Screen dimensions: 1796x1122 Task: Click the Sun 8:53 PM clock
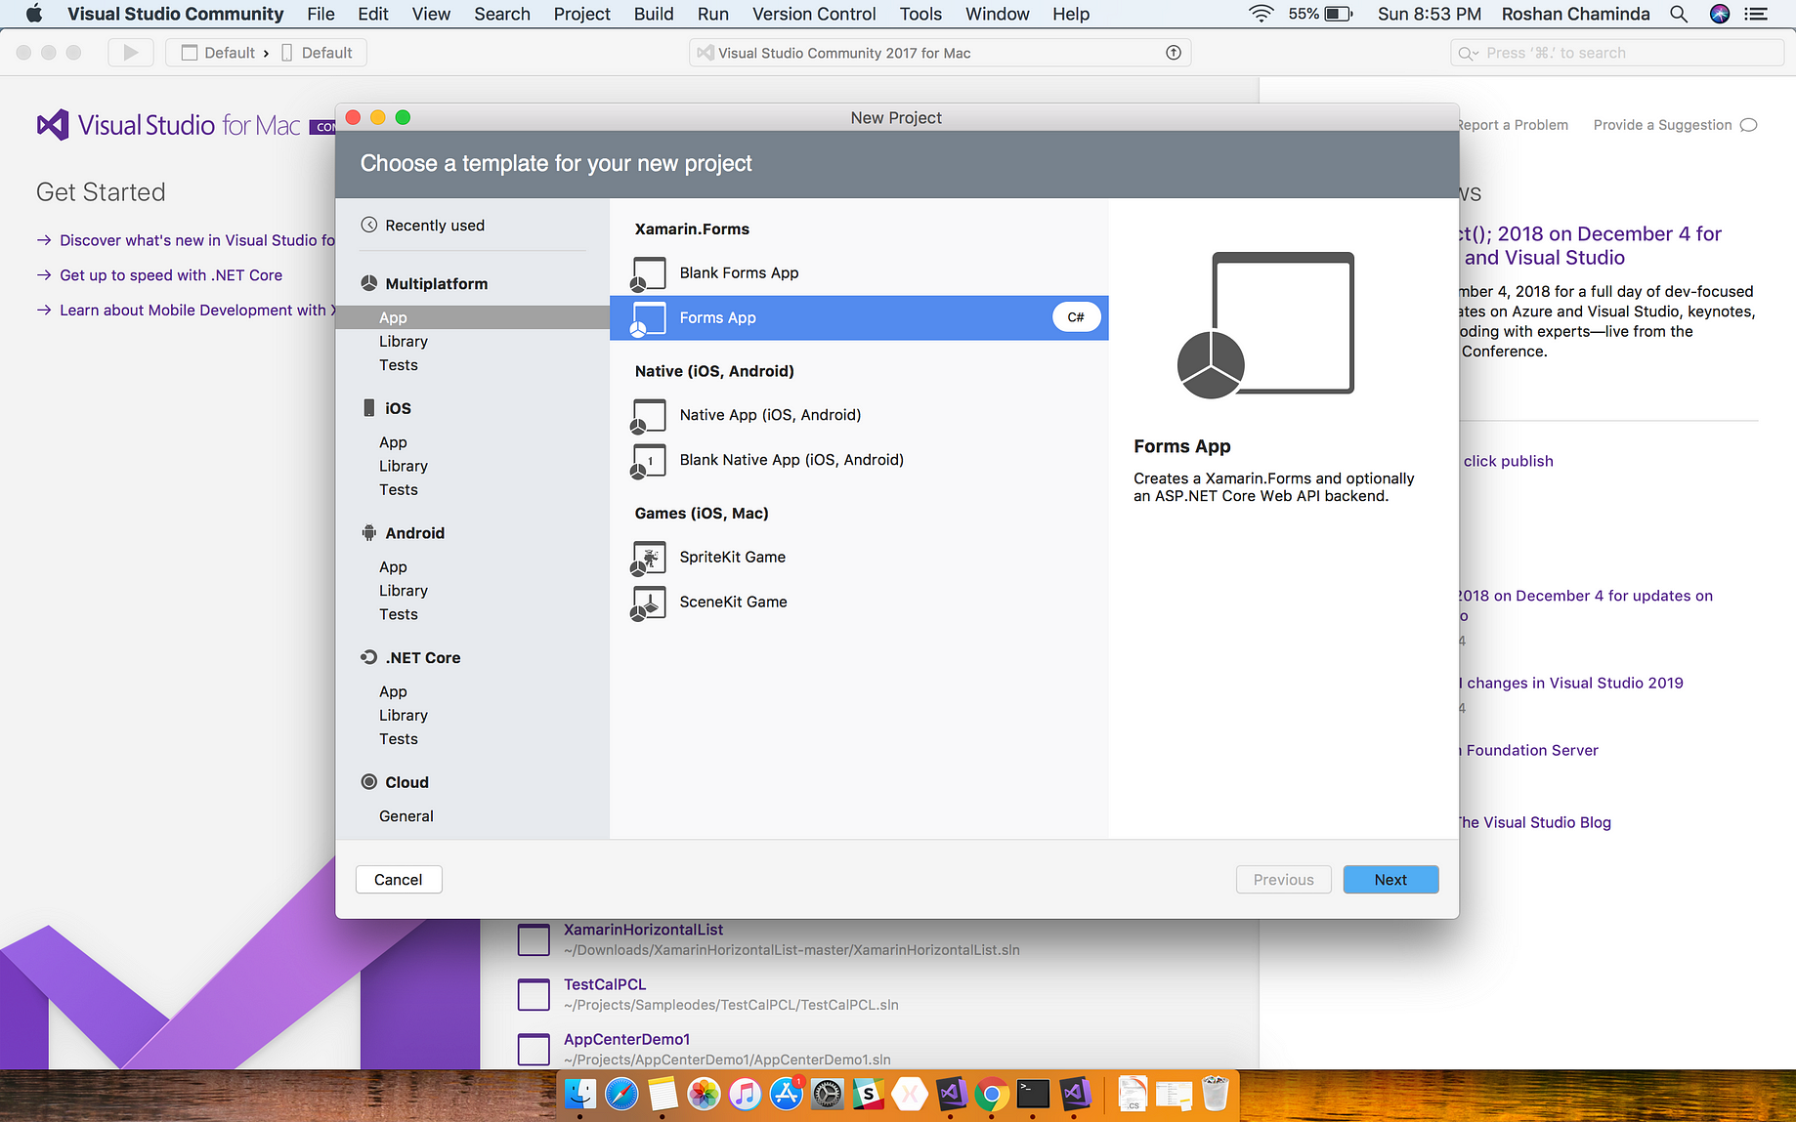tap(1430, 14)
